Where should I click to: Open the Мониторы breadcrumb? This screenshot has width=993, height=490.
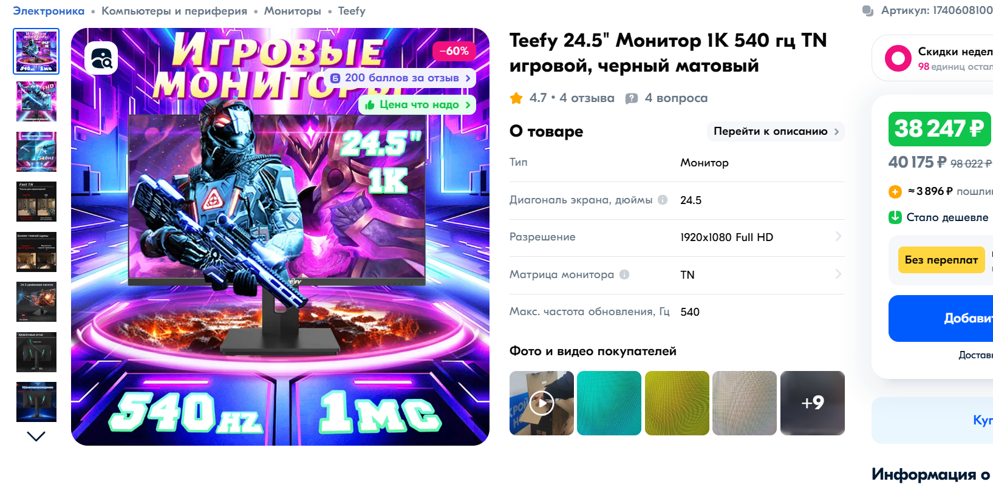(x=292, y=11)
